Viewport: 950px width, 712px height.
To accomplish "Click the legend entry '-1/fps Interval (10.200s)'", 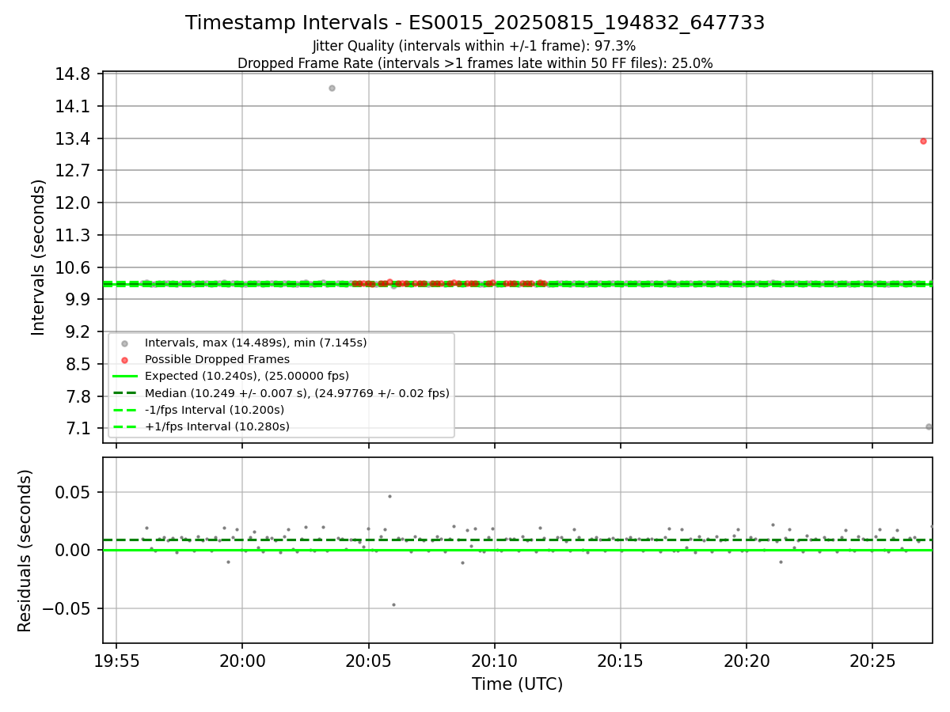I will tap(215, 410).
